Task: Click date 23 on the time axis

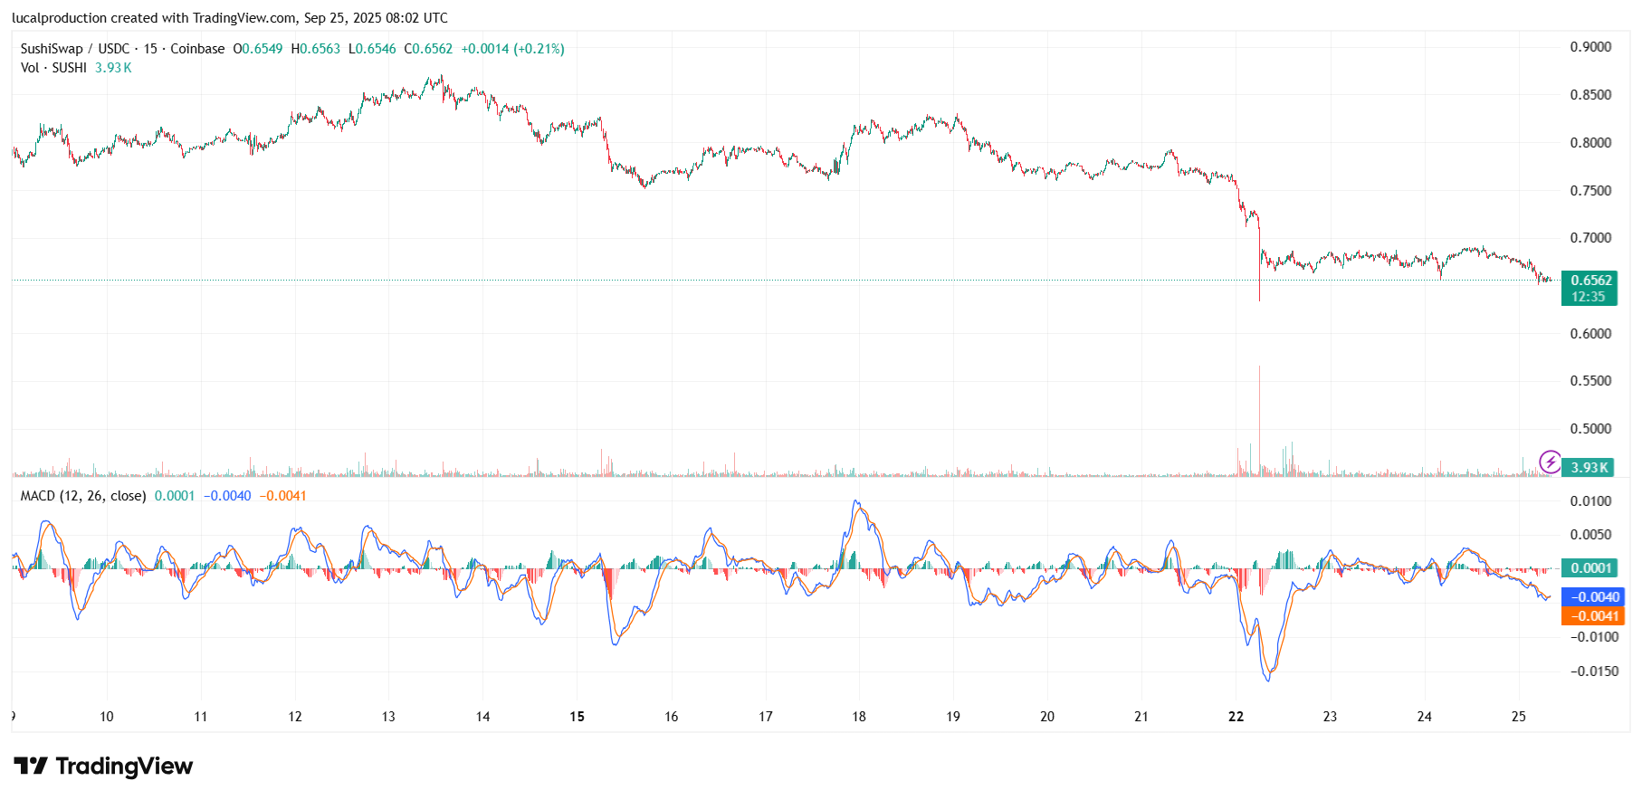Action: (1330, 717)
